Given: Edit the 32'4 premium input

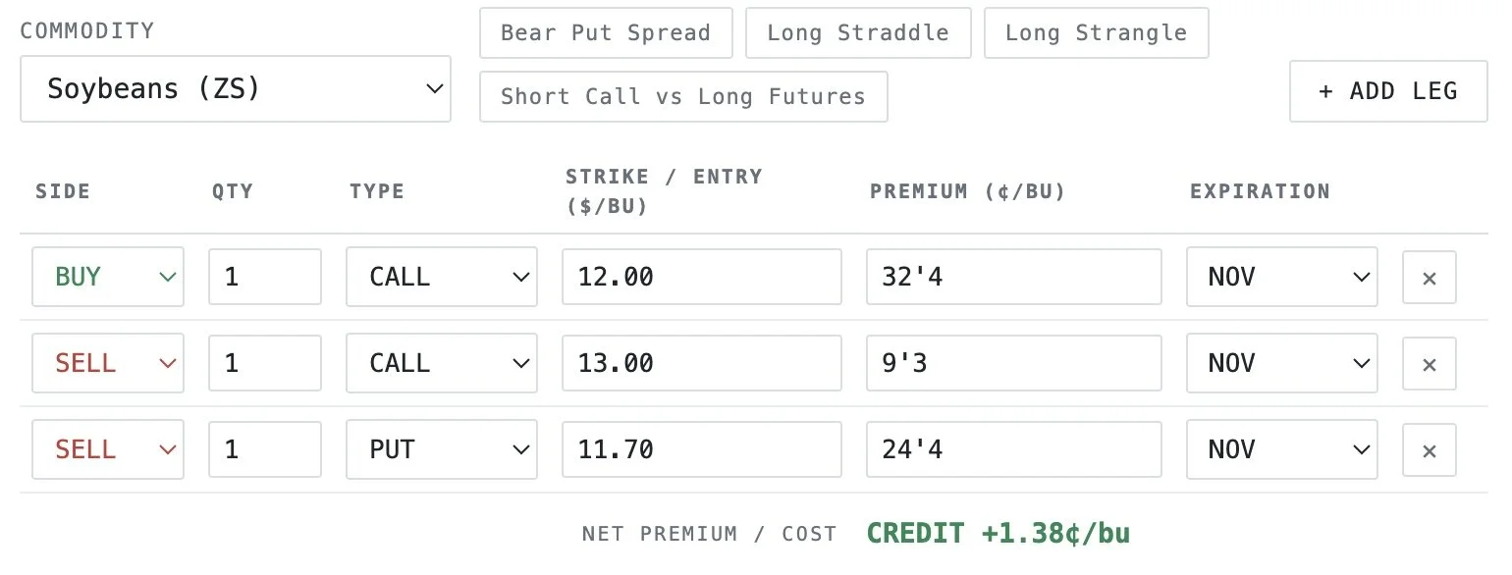Looking at the screenshot, I should pos(1014,277).
